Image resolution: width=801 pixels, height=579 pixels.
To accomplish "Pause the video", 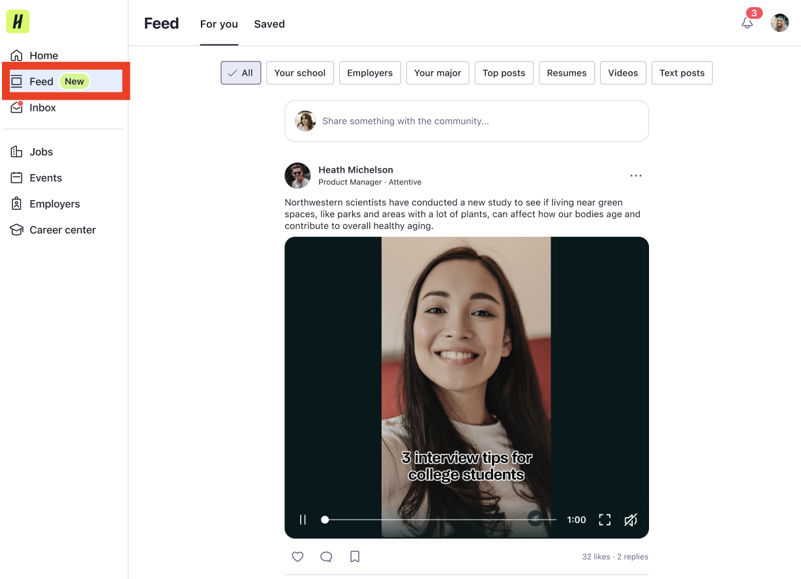I will click(303, 520).
